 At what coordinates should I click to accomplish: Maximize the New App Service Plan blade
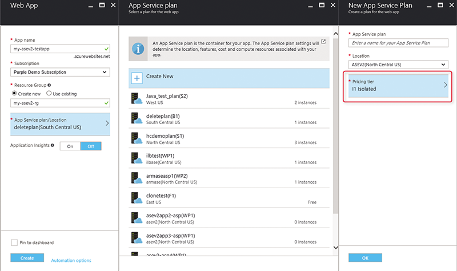tap(440, 5)
